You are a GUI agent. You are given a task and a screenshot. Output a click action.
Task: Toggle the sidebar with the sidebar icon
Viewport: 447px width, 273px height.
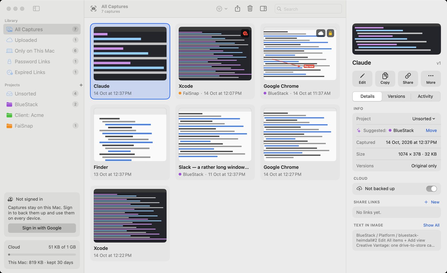pyautogui.click(x=36, y=9)
